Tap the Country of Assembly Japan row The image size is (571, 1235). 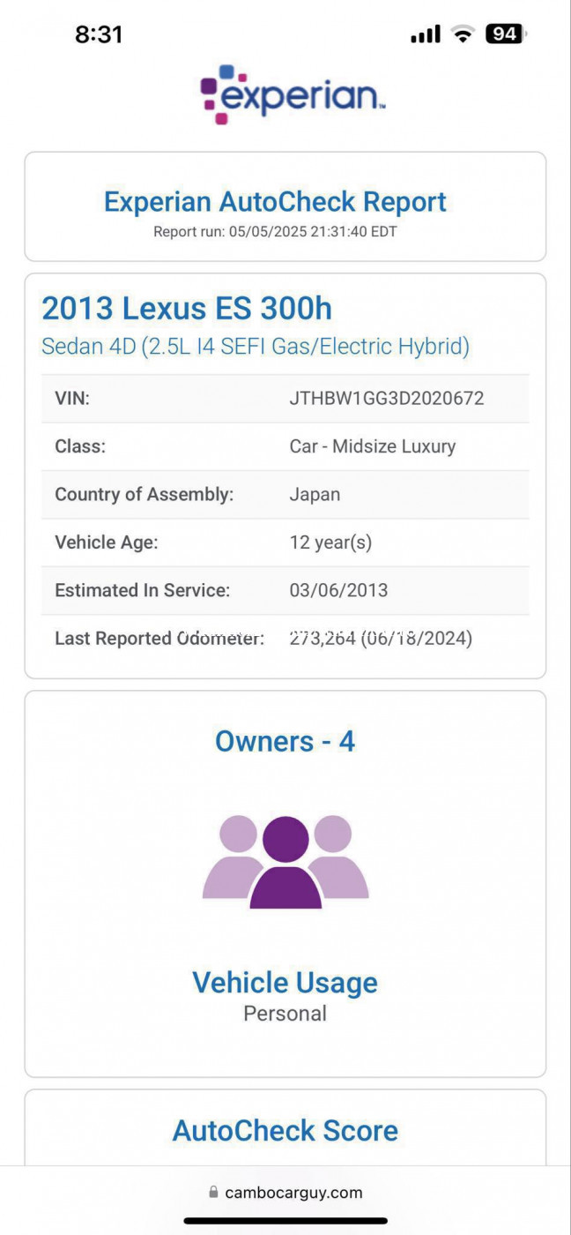[x=285, y=494]
